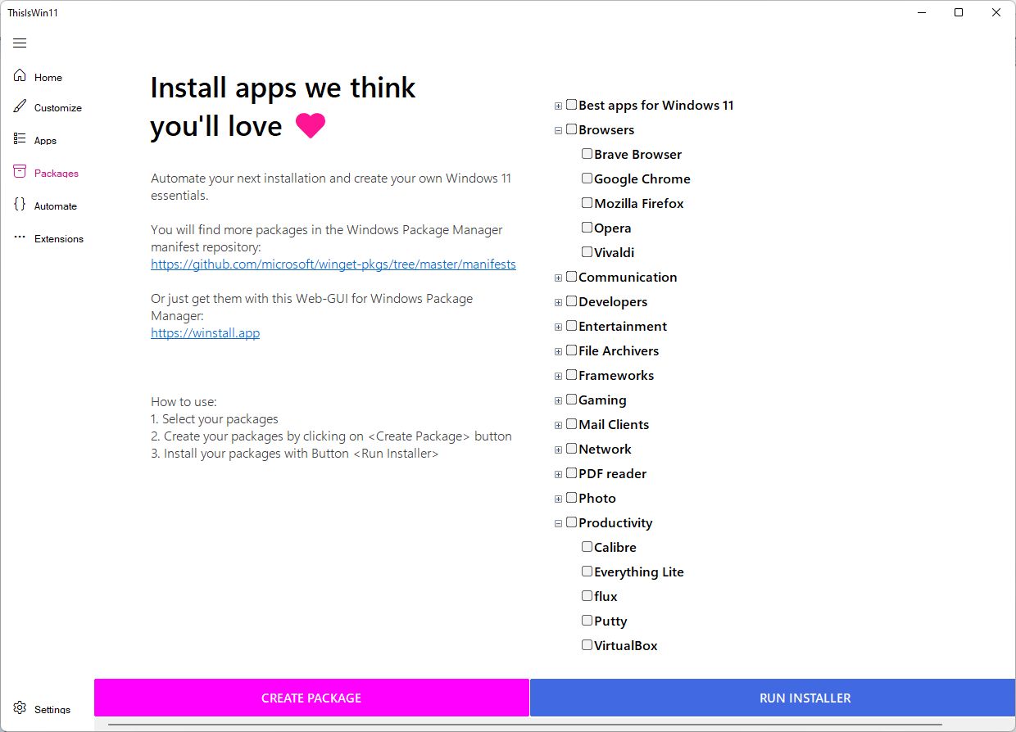Screen dimensions: 1016x732
Task: Click the Packages box icon
Action: pos(20,172)
